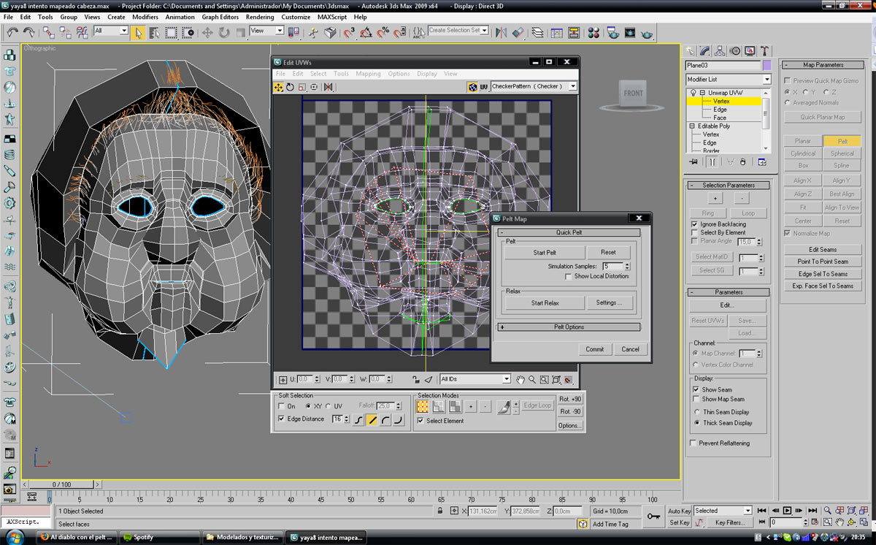The image size is (876, 545).
Task: Open the Mapping menu in Edit UVWs
Action: click(x=368, y=74)
